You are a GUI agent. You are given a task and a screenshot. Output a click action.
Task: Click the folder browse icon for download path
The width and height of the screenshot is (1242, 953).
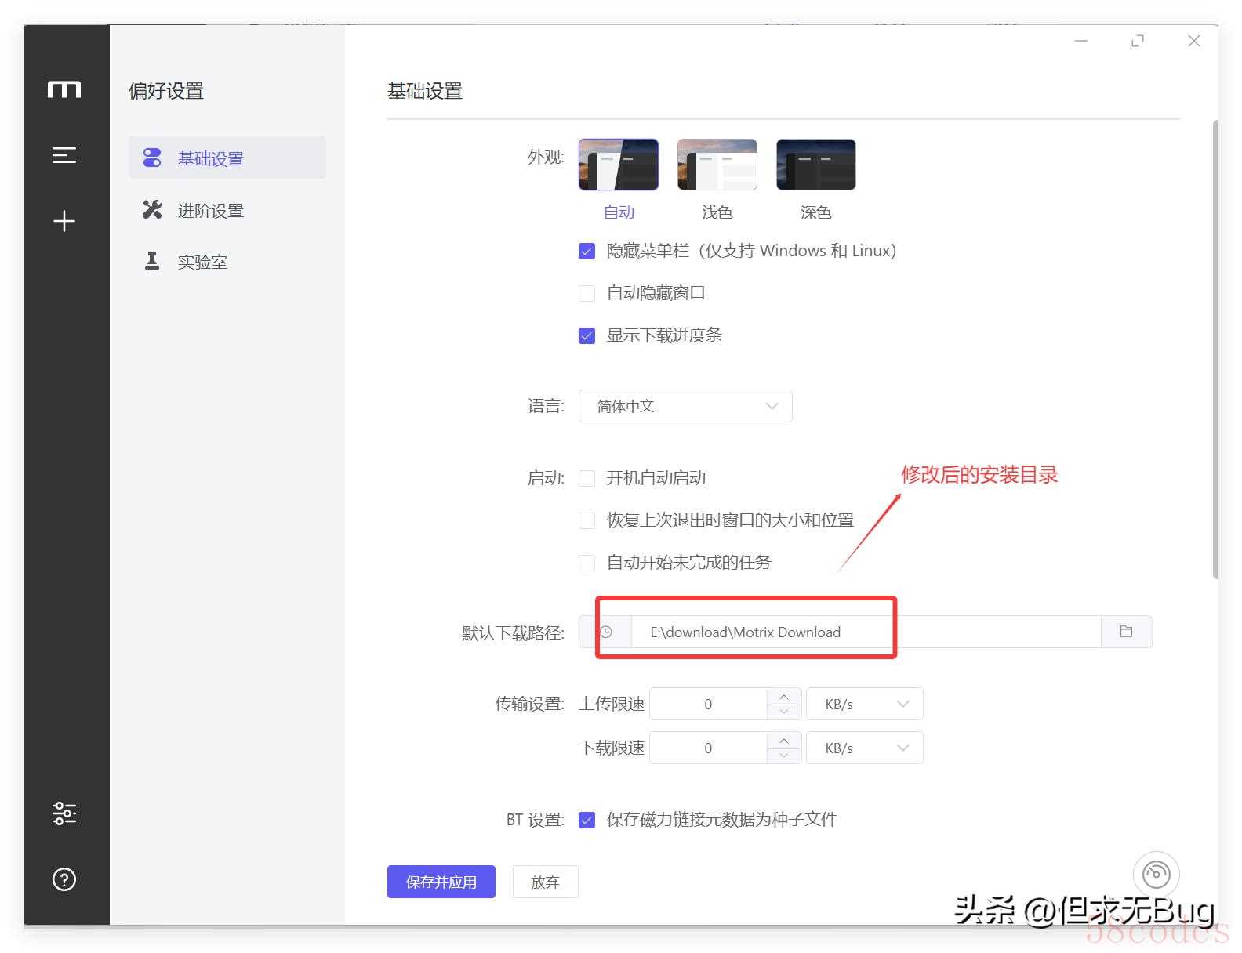point(1126,632)
